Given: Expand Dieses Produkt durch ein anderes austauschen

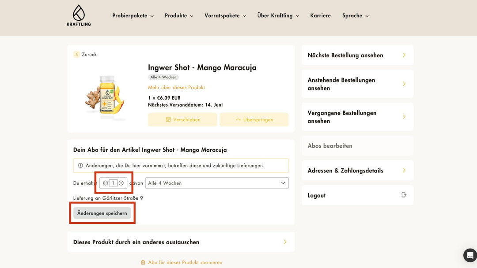Looking at the screenshot, I should tap(181, 242).
